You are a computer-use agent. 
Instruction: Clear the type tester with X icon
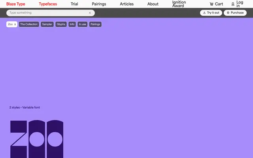(x=90, y=13)
